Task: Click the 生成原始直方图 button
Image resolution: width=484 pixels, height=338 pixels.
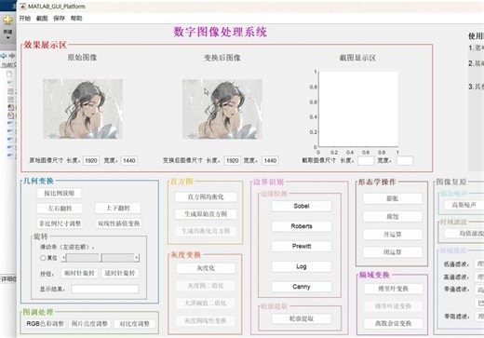Action: [x=206, y=214]
